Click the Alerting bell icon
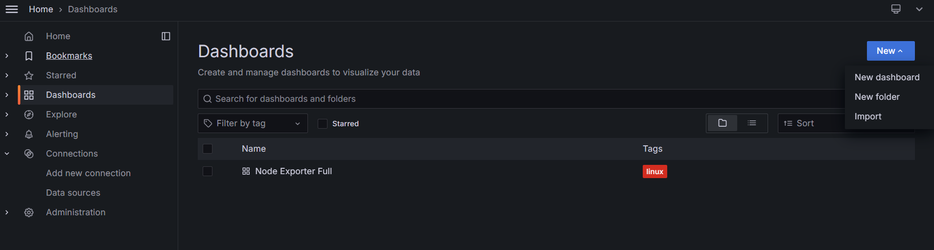 [x=29, y=134]
